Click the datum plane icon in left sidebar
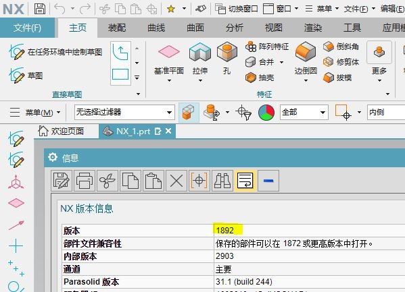This screenshot has width=405, height=292. (x=16, y=203)
